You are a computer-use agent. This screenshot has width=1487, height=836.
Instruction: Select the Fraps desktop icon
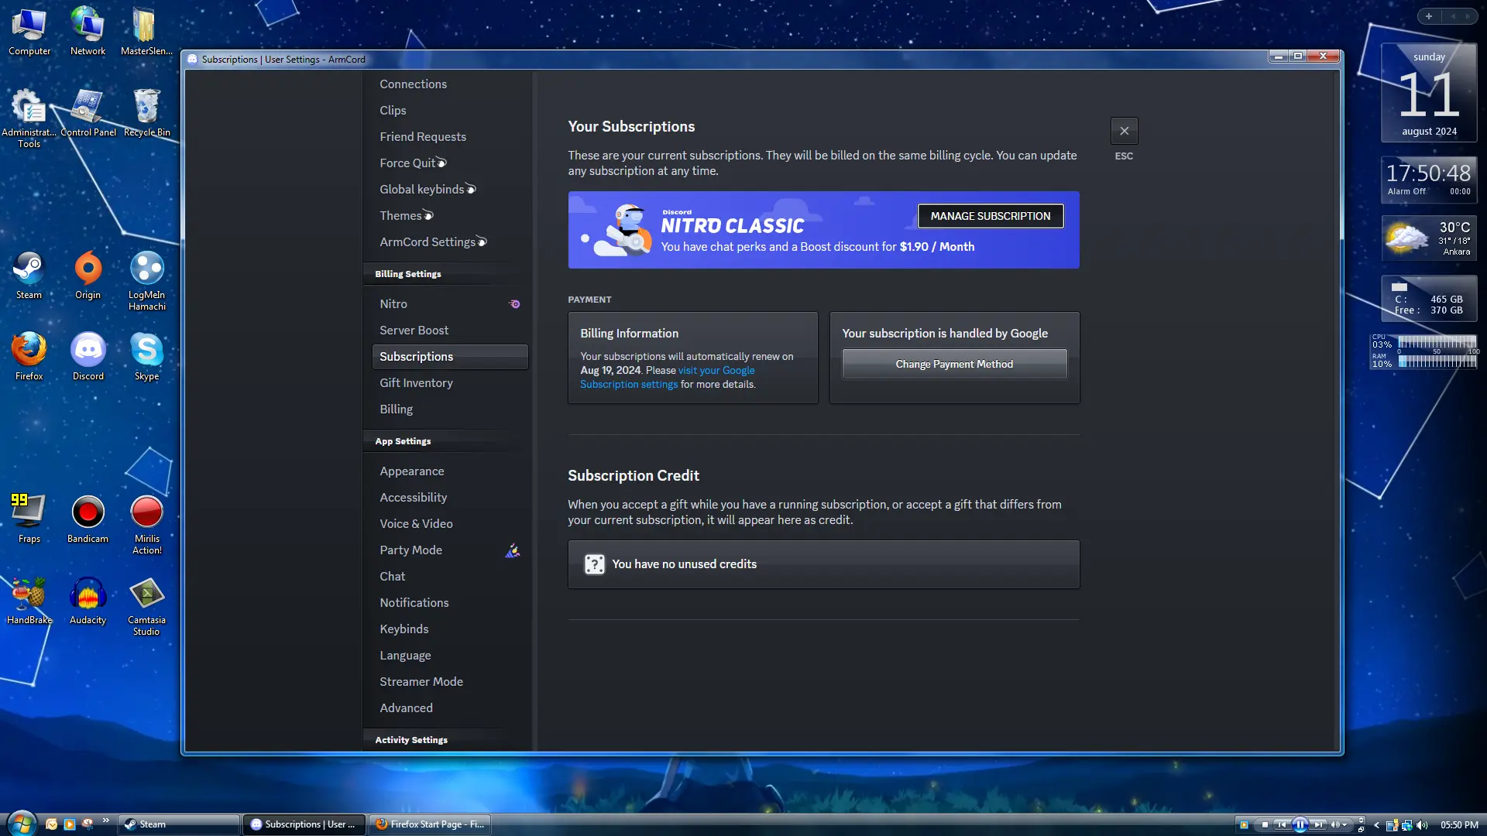tap(29, 519)
